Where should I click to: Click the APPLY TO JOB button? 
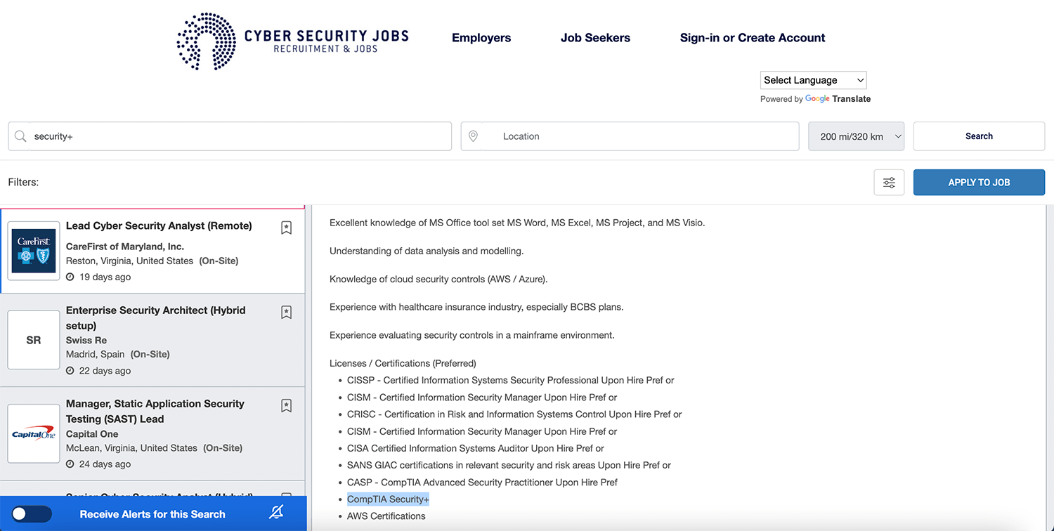pos(979,183)
